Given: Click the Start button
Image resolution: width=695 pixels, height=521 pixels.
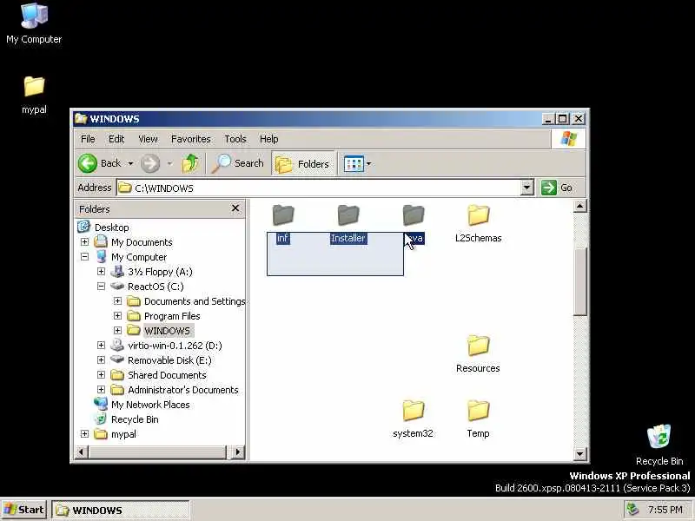Looking at the screenshot, I should coord(24,510).
